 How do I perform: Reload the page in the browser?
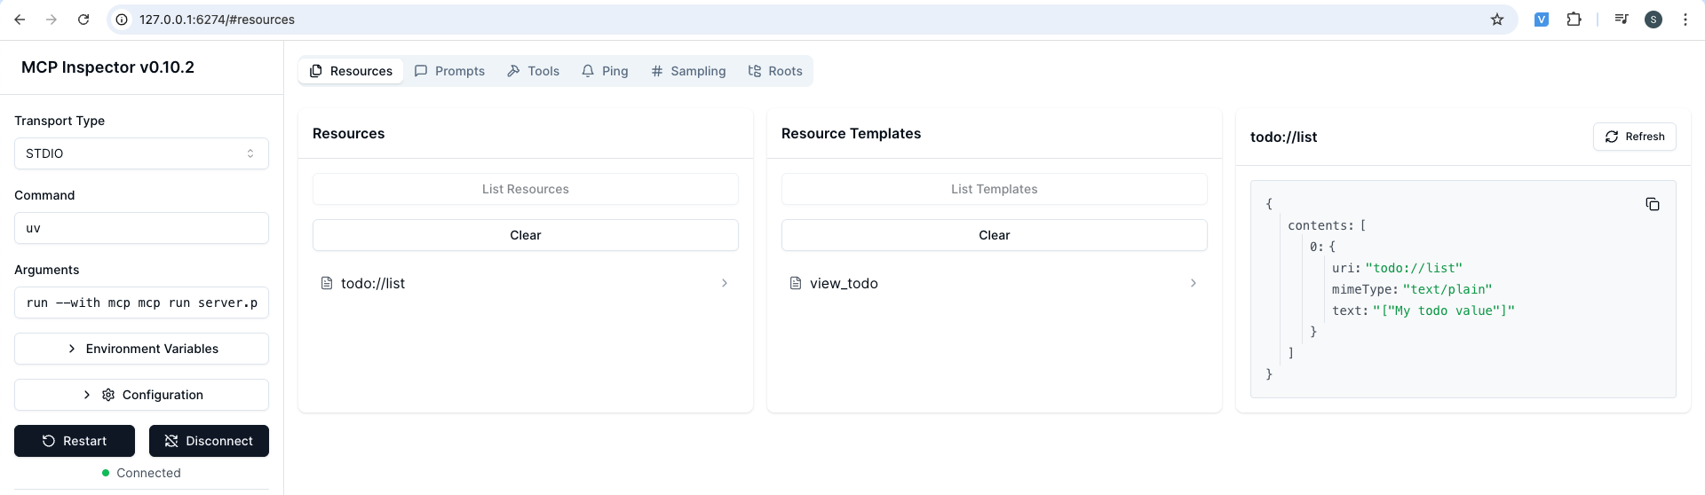pos(83,20)
